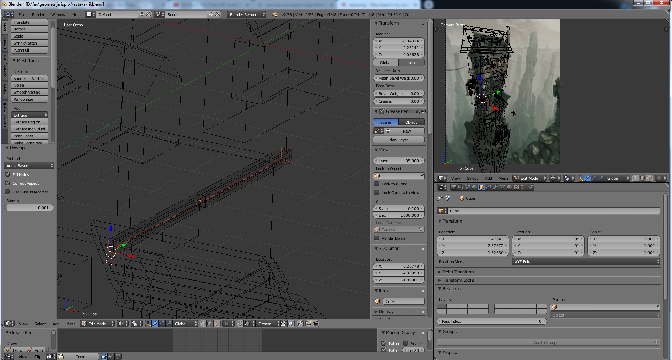Switch to vertex select mode in main viewport
This screenshot has width=672, height=360.
click(x=203, y=324)
